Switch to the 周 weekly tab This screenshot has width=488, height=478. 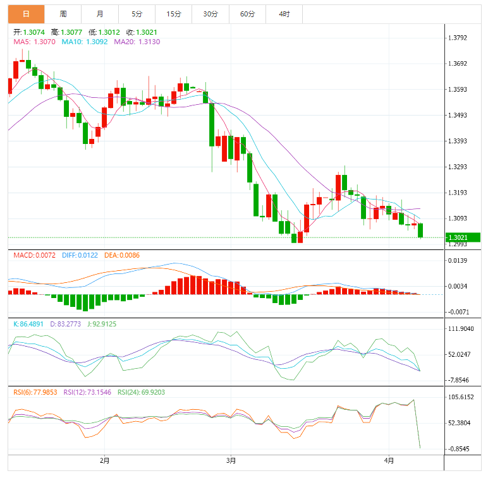pyautogui.click(x=63, y=14)
